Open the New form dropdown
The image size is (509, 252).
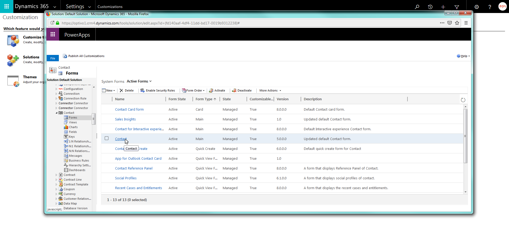(108, 90)
